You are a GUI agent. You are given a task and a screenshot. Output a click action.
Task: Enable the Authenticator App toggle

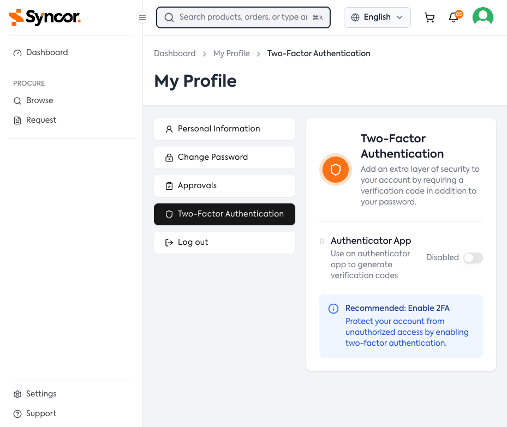(473, 257)
